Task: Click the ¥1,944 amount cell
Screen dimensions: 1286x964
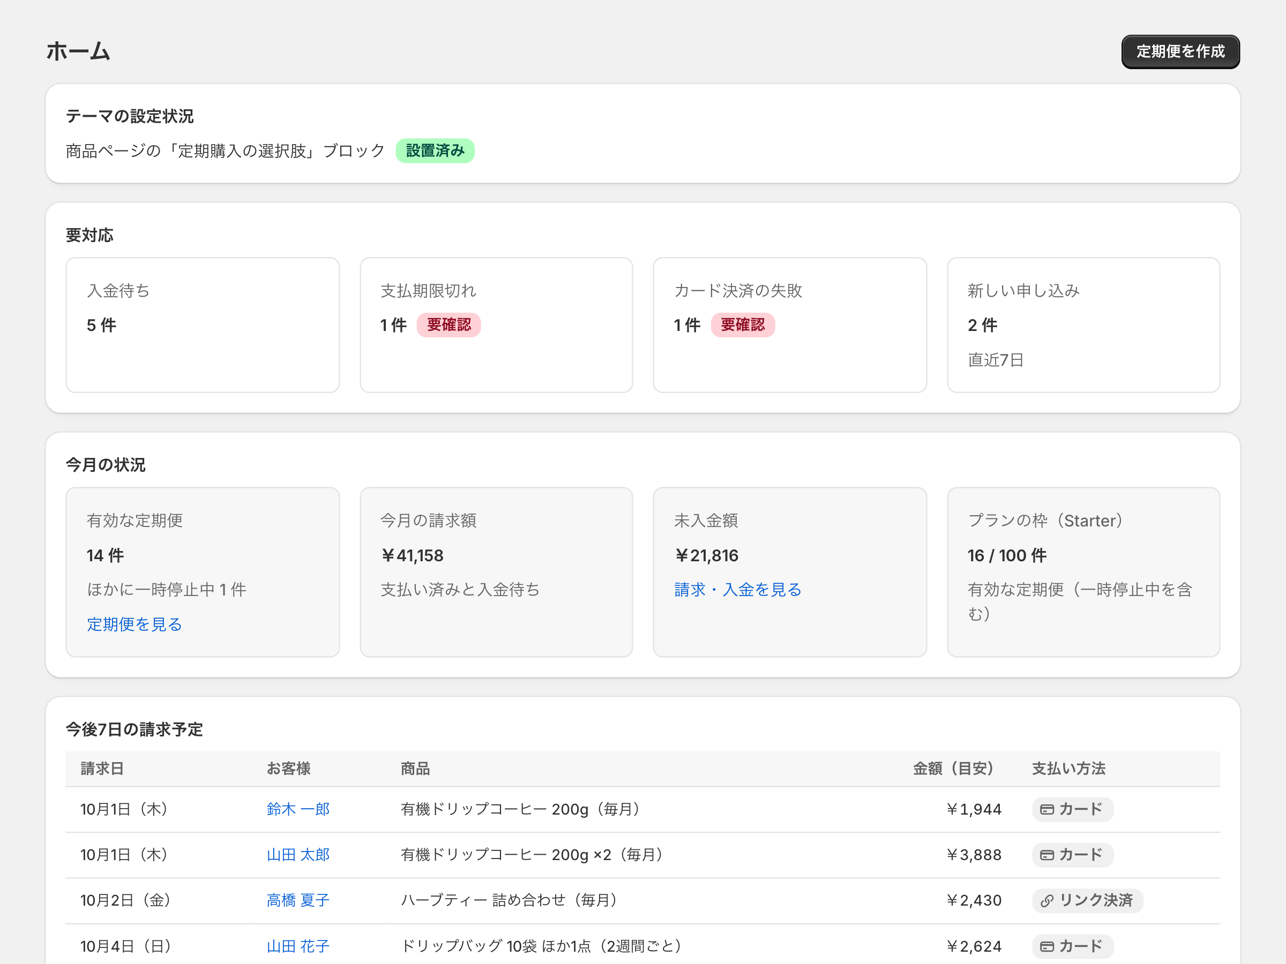Action: tap(974, 809)
